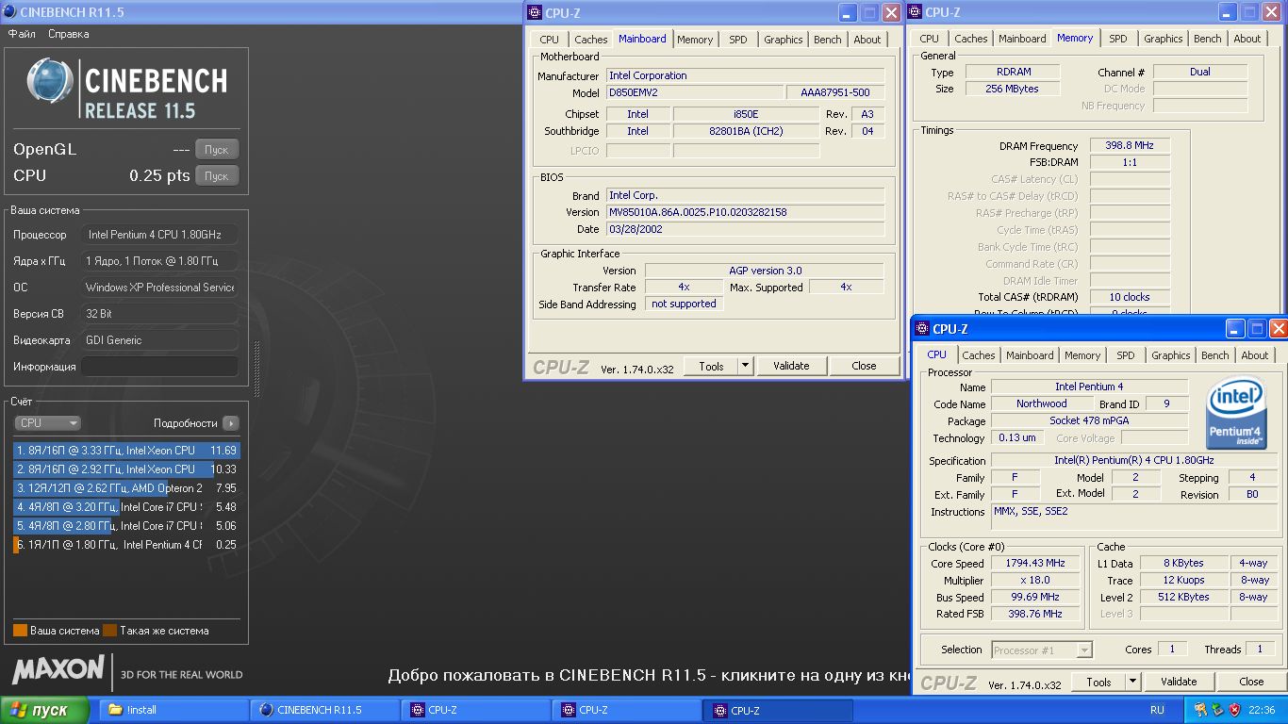This screenshot has width=1288, height=724.
Task: Click the DRAM Frequency 398.8 MHz value
Action: (x=1131, y=146)
